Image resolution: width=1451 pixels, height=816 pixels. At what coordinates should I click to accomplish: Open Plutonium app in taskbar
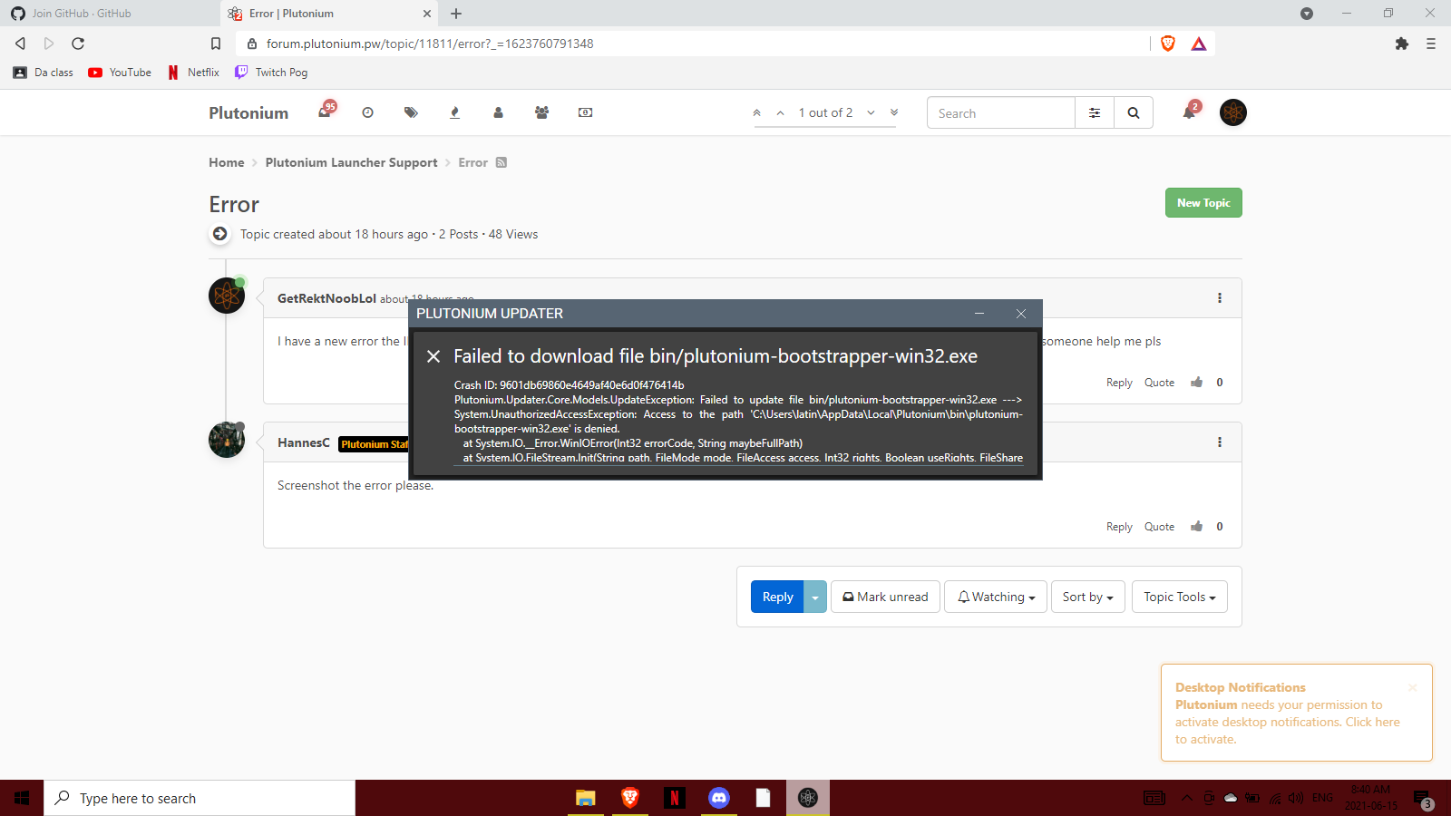coord(808,798)
